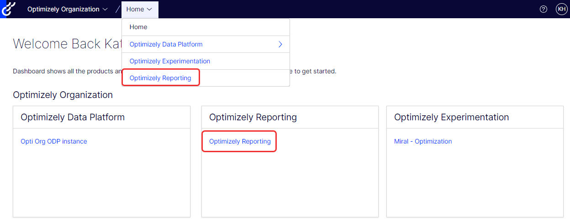Open Optimizely Reporting link in card
The image size is (570, 221).
(240, 141)
